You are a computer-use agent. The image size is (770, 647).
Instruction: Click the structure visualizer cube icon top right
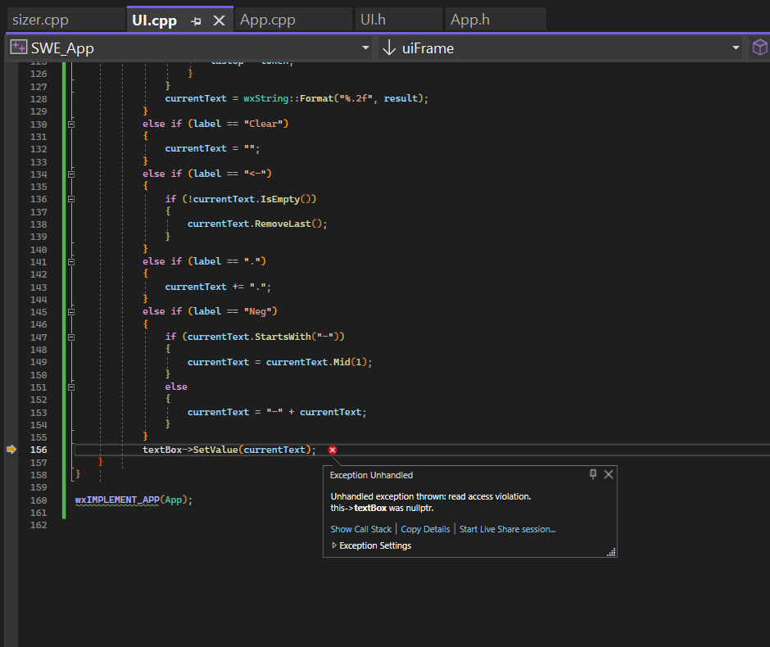(x=759, y=47)
